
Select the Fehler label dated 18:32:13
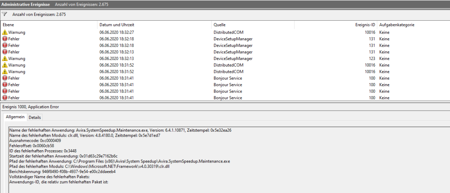(x=14, y=52)
